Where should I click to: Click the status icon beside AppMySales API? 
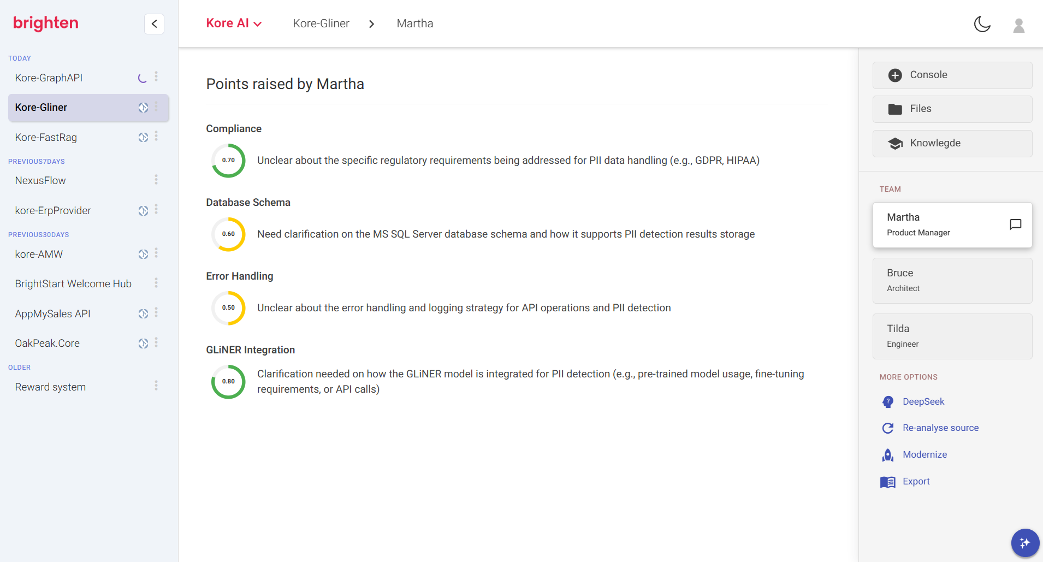(x=143, y=313)
